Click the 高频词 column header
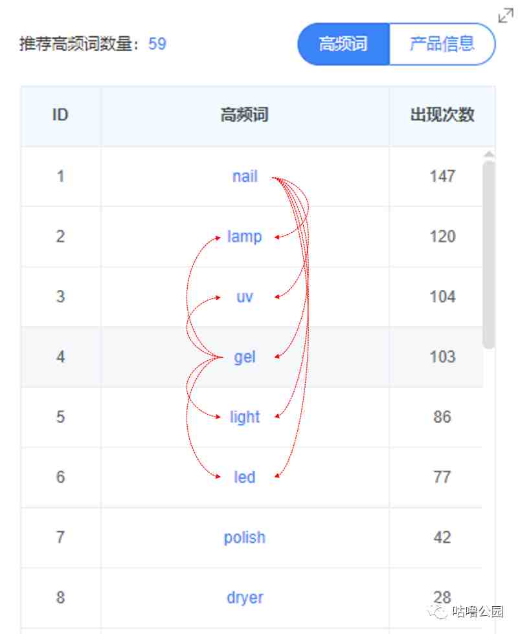 pos(244,115)
